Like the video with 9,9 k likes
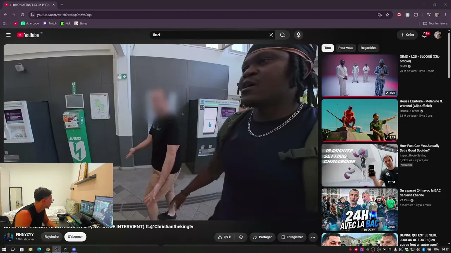The width and height of the screenshot is (451, 253). (x=224, y=237)
